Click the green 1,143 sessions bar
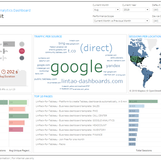The height and width of the screenshot is (161, 161). 143,101
